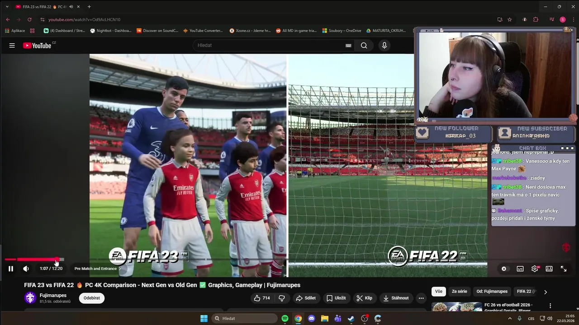Select the 'Ze série' filter chip
Viewport: 579px width, 325px height.
459,292
